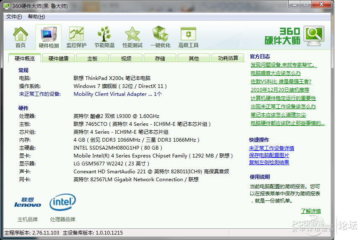Click Mobility Client Virtual Adapter device link
Screen dimensions: 361x240
pos(118,94)
